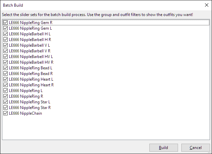Toggle LE666 NippleRing Bead L checkbox

point(5,68)
